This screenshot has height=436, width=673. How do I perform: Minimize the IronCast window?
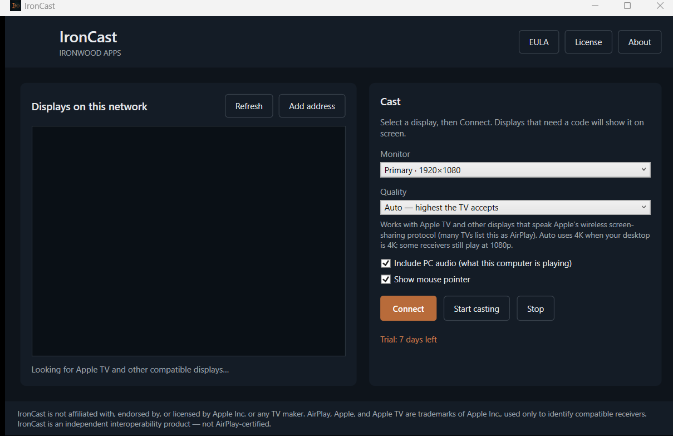click(x=595, y=6)
